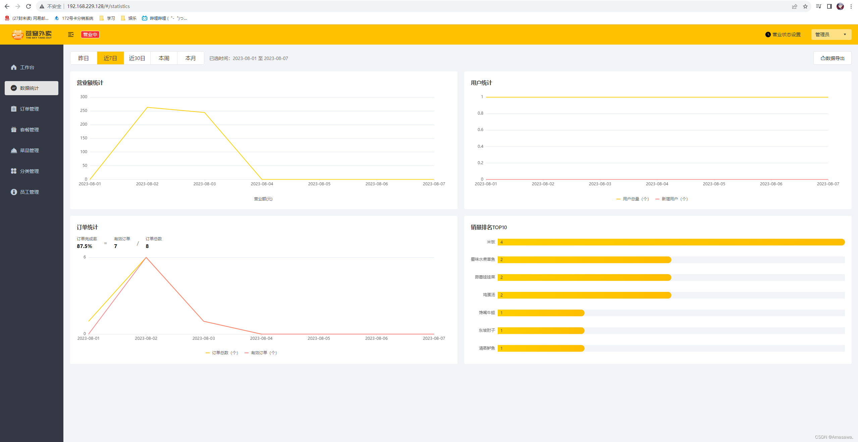Open the browser three-dot menu

851,6
